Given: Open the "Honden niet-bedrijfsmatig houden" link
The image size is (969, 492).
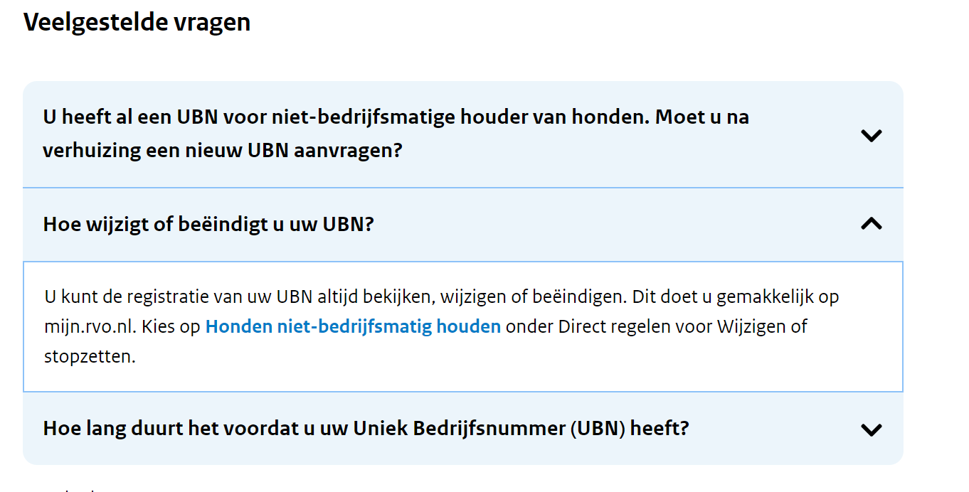Looking at the screenshot, I should [x=353, y=327].
